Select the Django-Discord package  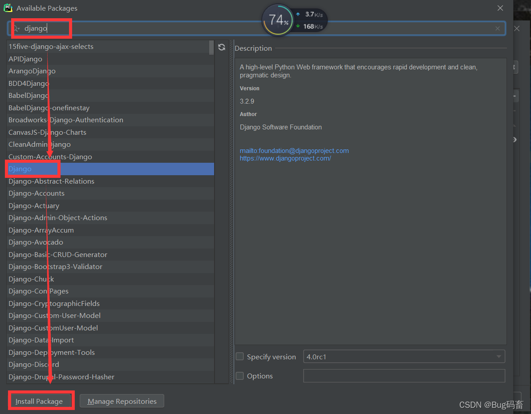[110, 365]
